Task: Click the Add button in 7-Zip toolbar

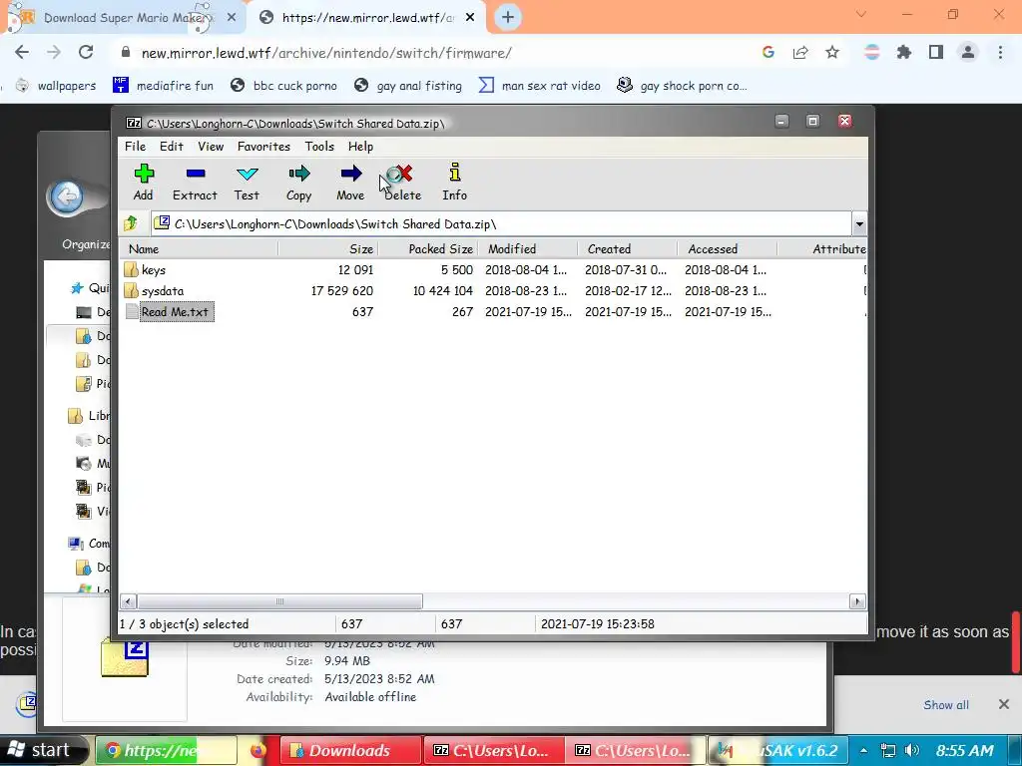Action: click(x=144, y=183)
